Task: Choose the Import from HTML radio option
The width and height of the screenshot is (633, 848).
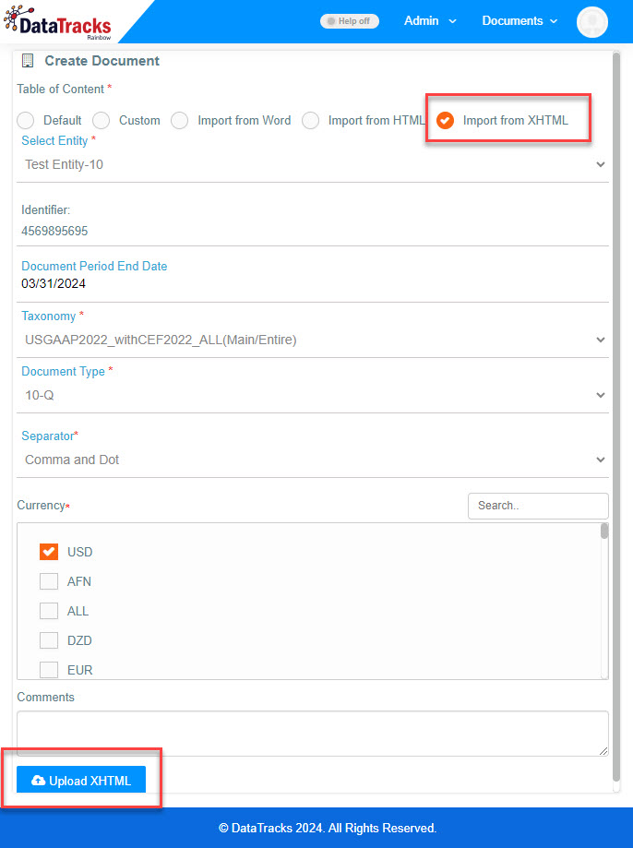Action: (311, 120)
